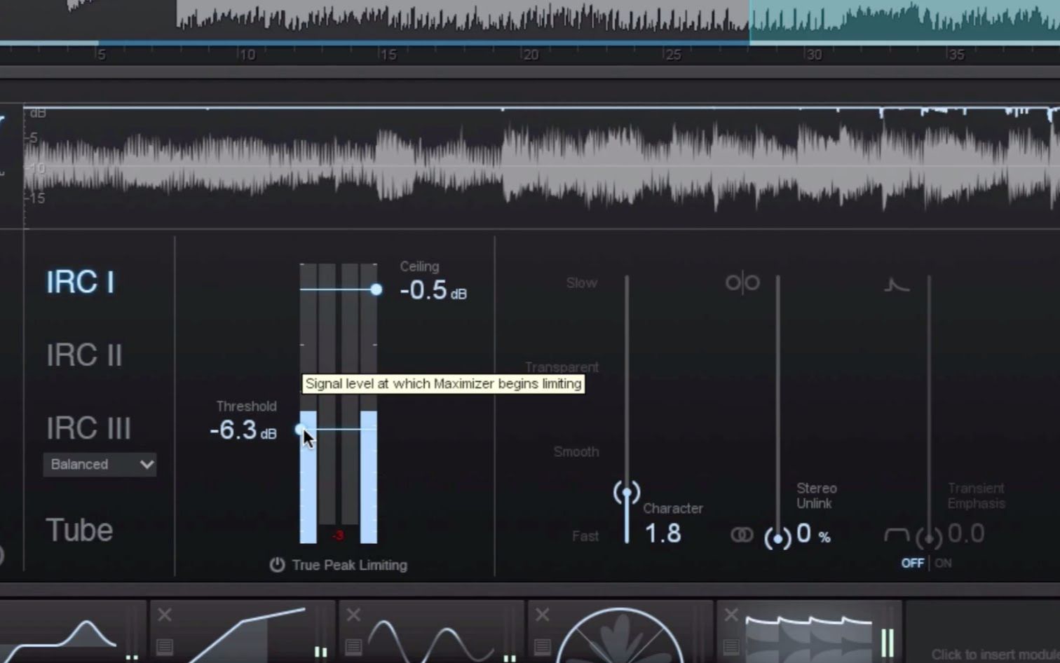This screenshot has width=1060, height=663.
Task: Click the Stereo Unlink value 0 %
Action: pos(813,534)
